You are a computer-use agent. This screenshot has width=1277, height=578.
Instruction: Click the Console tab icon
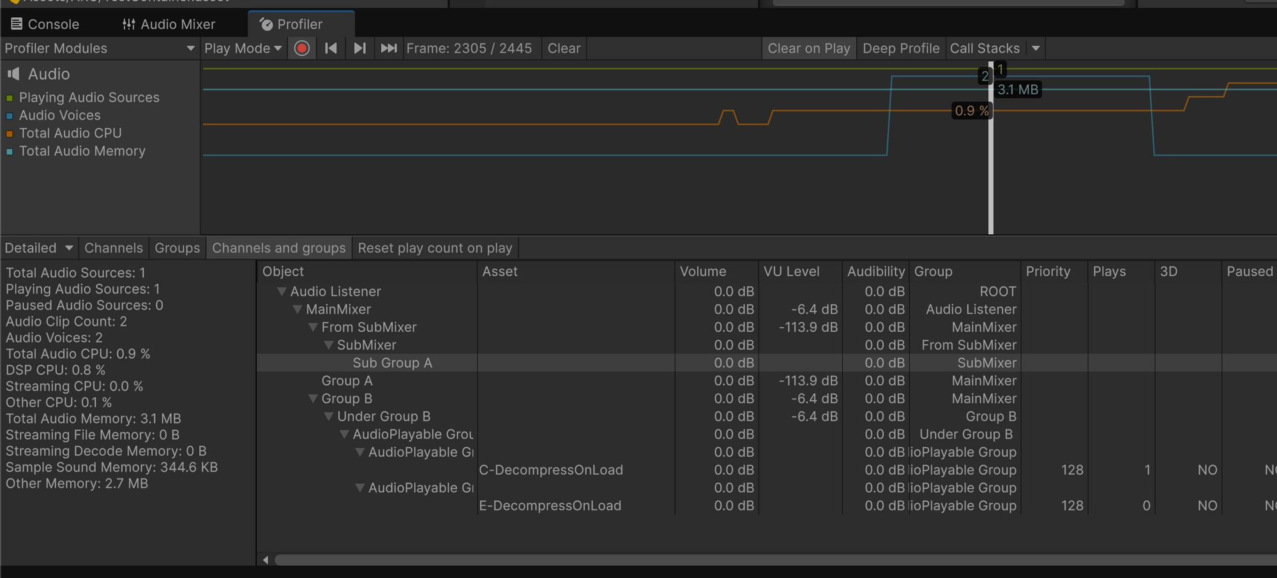pos(17,24)
